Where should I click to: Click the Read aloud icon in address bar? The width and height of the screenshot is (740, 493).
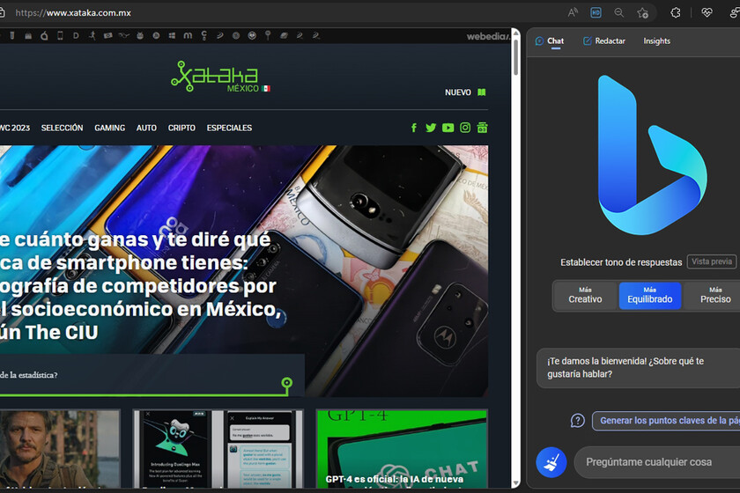[x=573, y=12]
